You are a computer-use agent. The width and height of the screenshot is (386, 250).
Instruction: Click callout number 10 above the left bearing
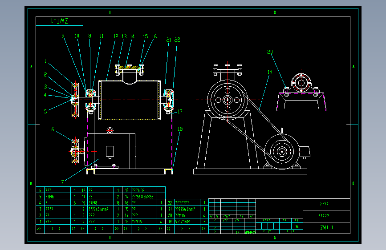click(x=77, y=36)
